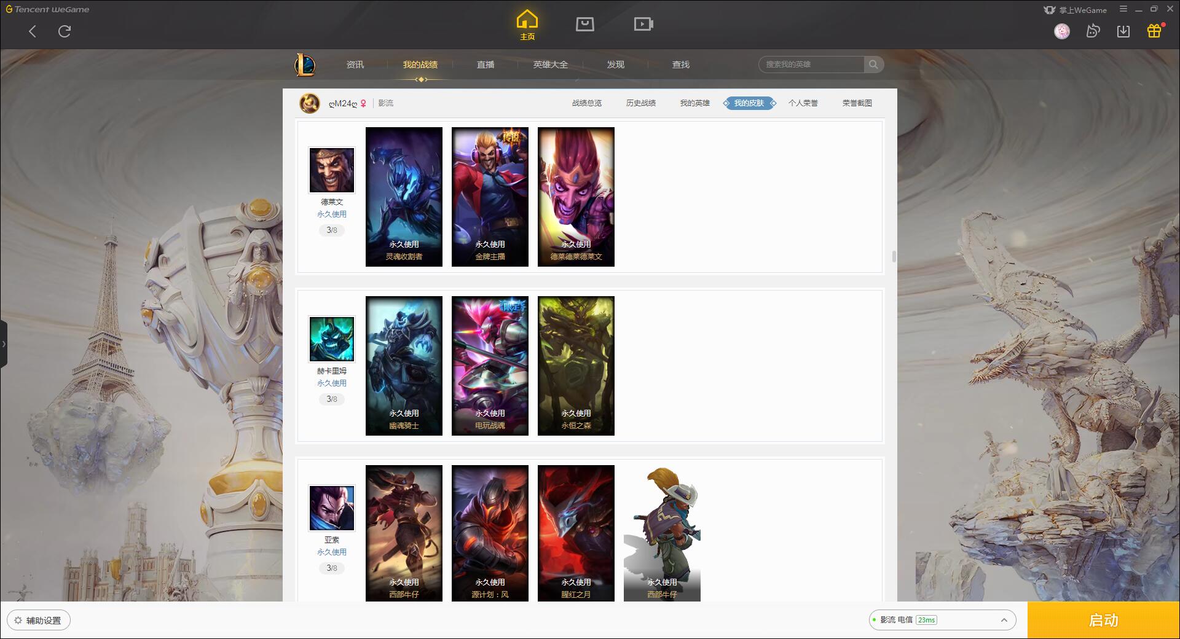Viewport: 1180px width, 639px height.
Task: Open 辅助设置 settings button
Action: tap(38, 621)
